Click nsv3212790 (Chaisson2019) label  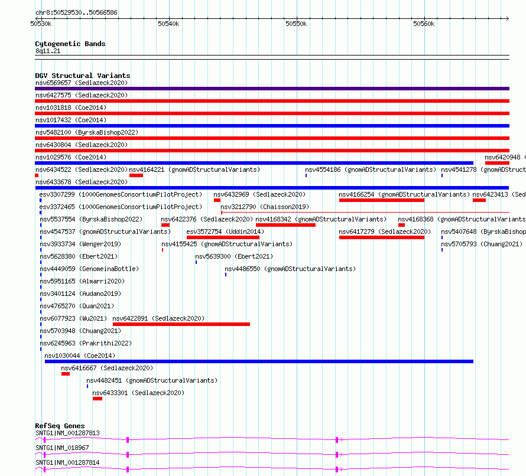coord(265,207)
